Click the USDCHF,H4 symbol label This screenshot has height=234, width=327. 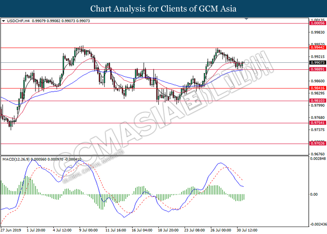pyautogui.click(x=19, y=21)
